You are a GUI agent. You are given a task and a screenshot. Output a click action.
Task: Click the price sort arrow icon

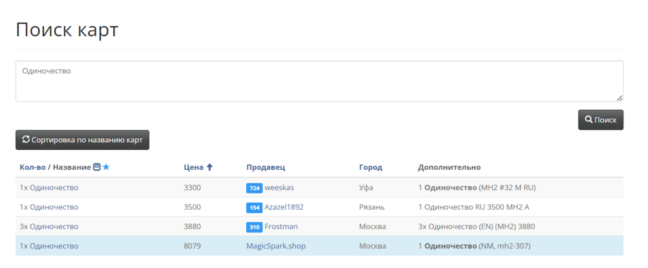coord(209,167)
